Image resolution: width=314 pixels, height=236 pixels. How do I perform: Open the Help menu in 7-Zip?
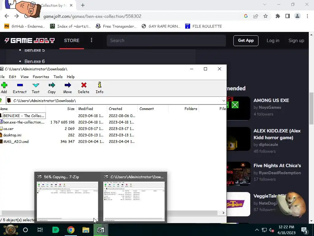pyautogui.click(x=71, y=77)
